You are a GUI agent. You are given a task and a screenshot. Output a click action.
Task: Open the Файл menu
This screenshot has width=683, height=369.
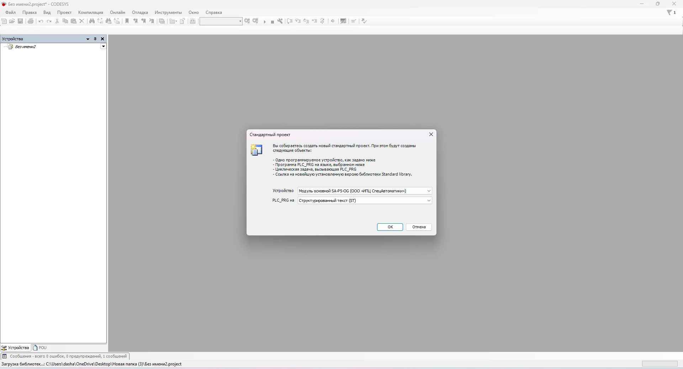[x=11, y=12]
